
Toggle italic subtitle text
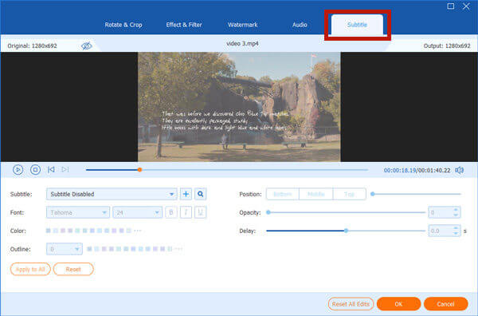click(186, 212)
